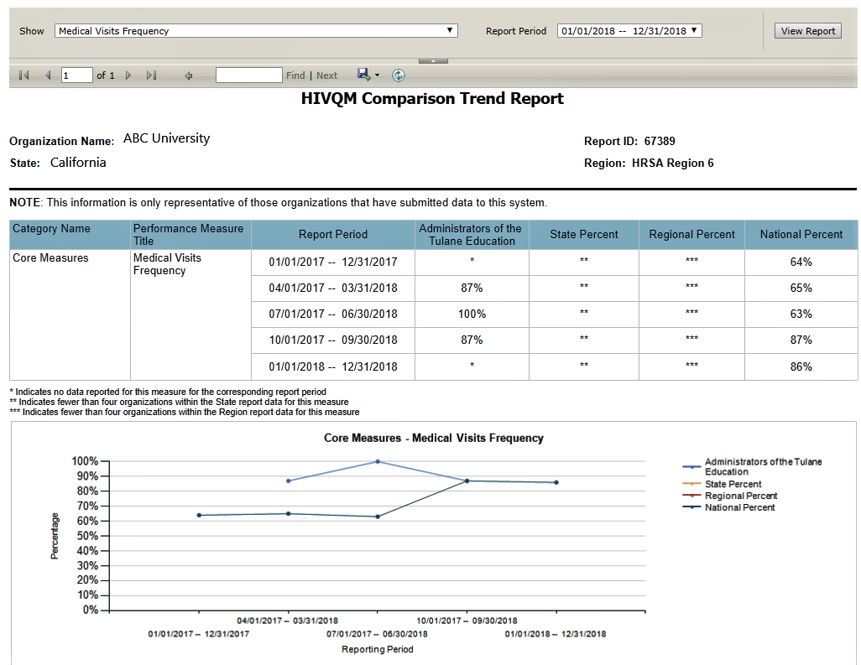Click previous page arrow
Image resolution: width=861 pixels, height=665 pixels.
pyautogui.click(x=48, y=75)
